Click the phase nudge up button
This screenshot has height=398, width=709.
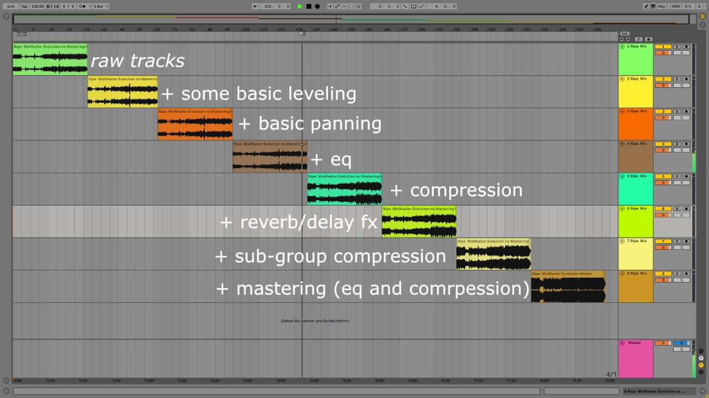click(x=56, y=6)
